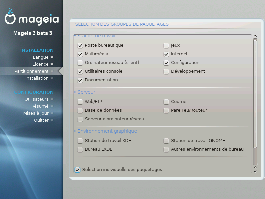Check Autres environnements de bureau
265x199 pixels.
(x=166, y=149)
